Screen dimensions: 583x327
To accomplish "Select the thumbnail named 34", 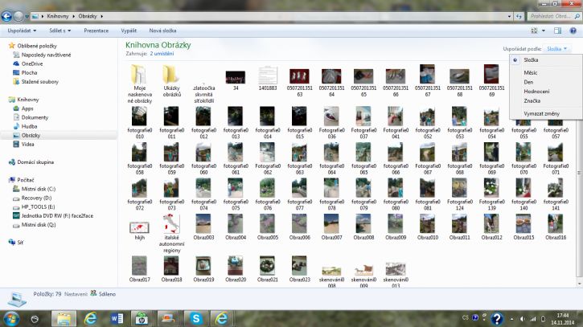I will coord(236,80).
